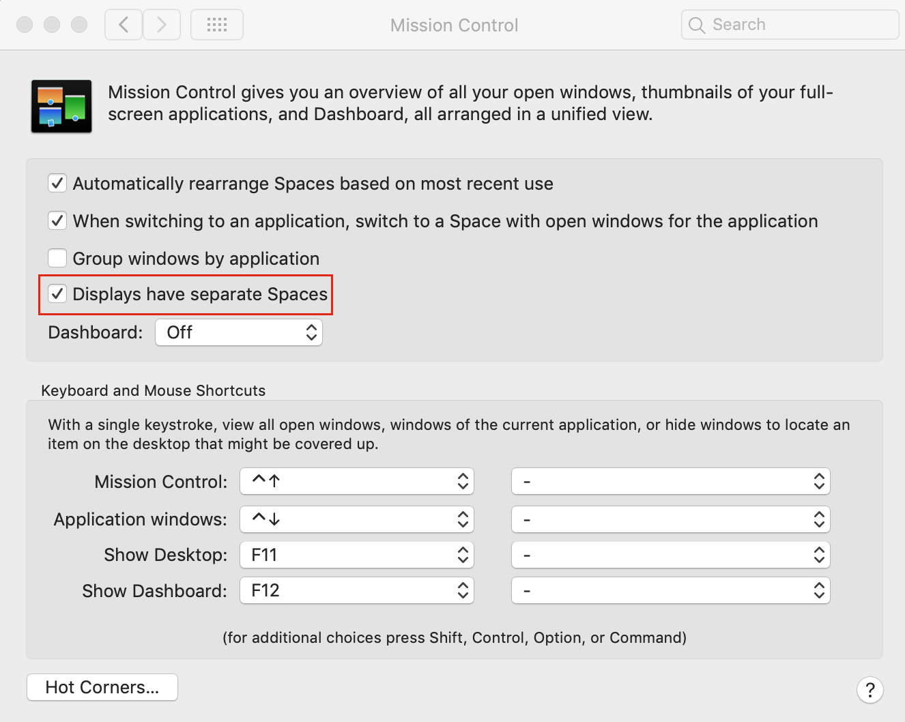
Task: Click the Mission Control: shortcut label
Action: (x=161, y=482)
